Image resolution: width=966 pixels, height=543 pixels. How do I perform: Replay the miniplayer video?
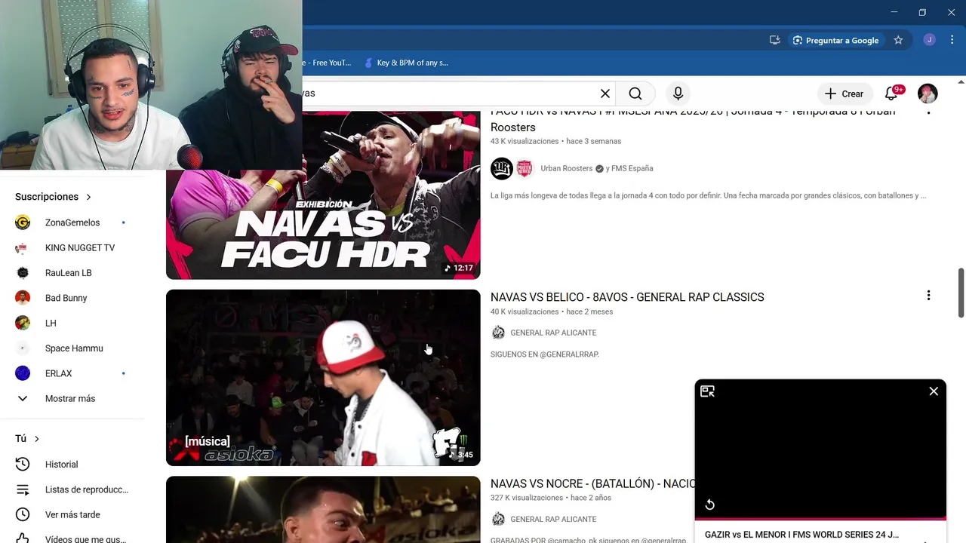click(x=709, y=505)
